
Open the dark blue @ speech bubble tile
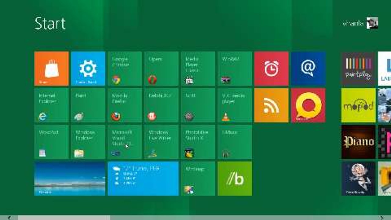(308, 68)
